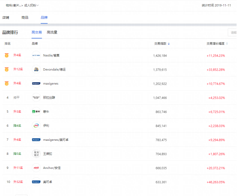
Task: Click the 1,202,922 trade index value
Action: 160,84
